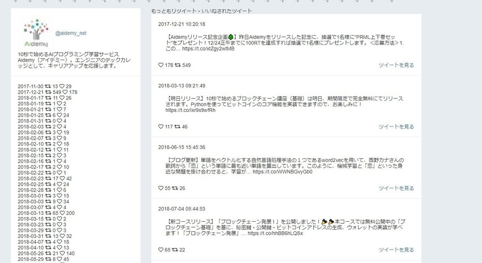Click the retweet icon beside 46 in the 2018-03-13 tweet
The width and height of the screenshot is (482, 263).
click(x=178, y=127)
